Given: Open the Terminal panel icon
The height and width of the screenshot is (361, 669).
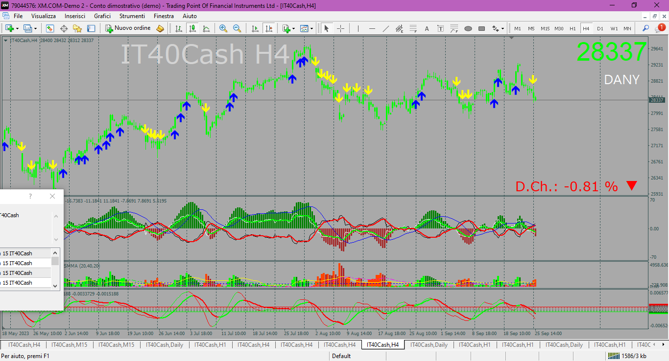Looking at the screenshot, I should pos(91,28).
